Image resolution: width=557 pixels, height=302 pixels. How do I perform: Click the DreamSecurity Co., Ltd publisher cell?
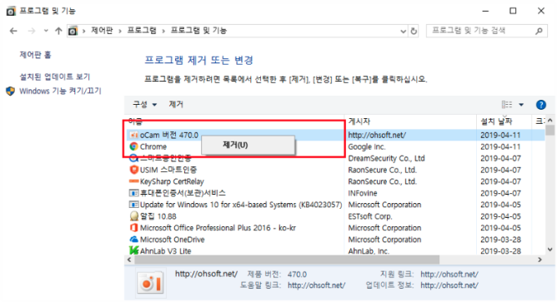click(387, 158)
